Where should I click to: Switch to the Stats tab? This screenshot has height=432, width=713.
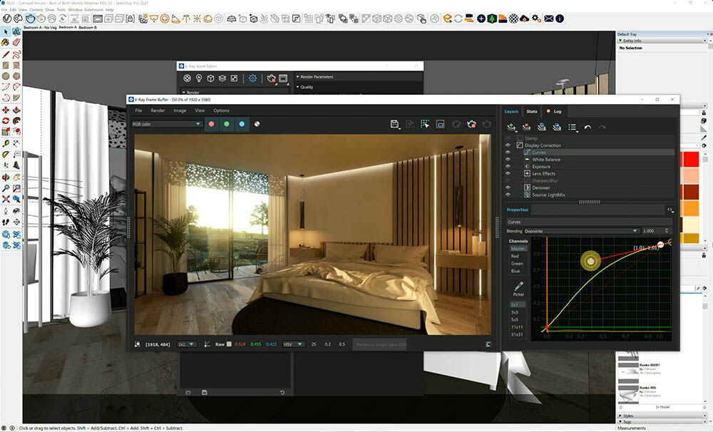532,112
